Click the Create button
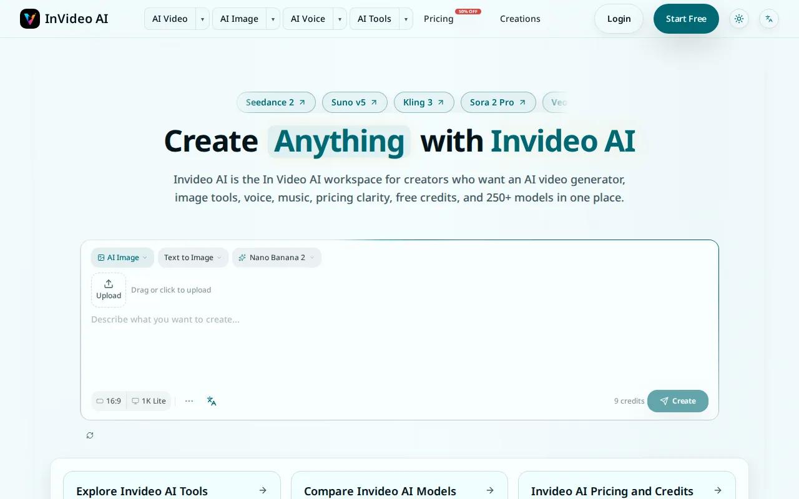 tap(678, 401)
